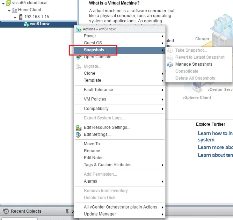Click the Edit Settings pencil icon

pos(79,135)
